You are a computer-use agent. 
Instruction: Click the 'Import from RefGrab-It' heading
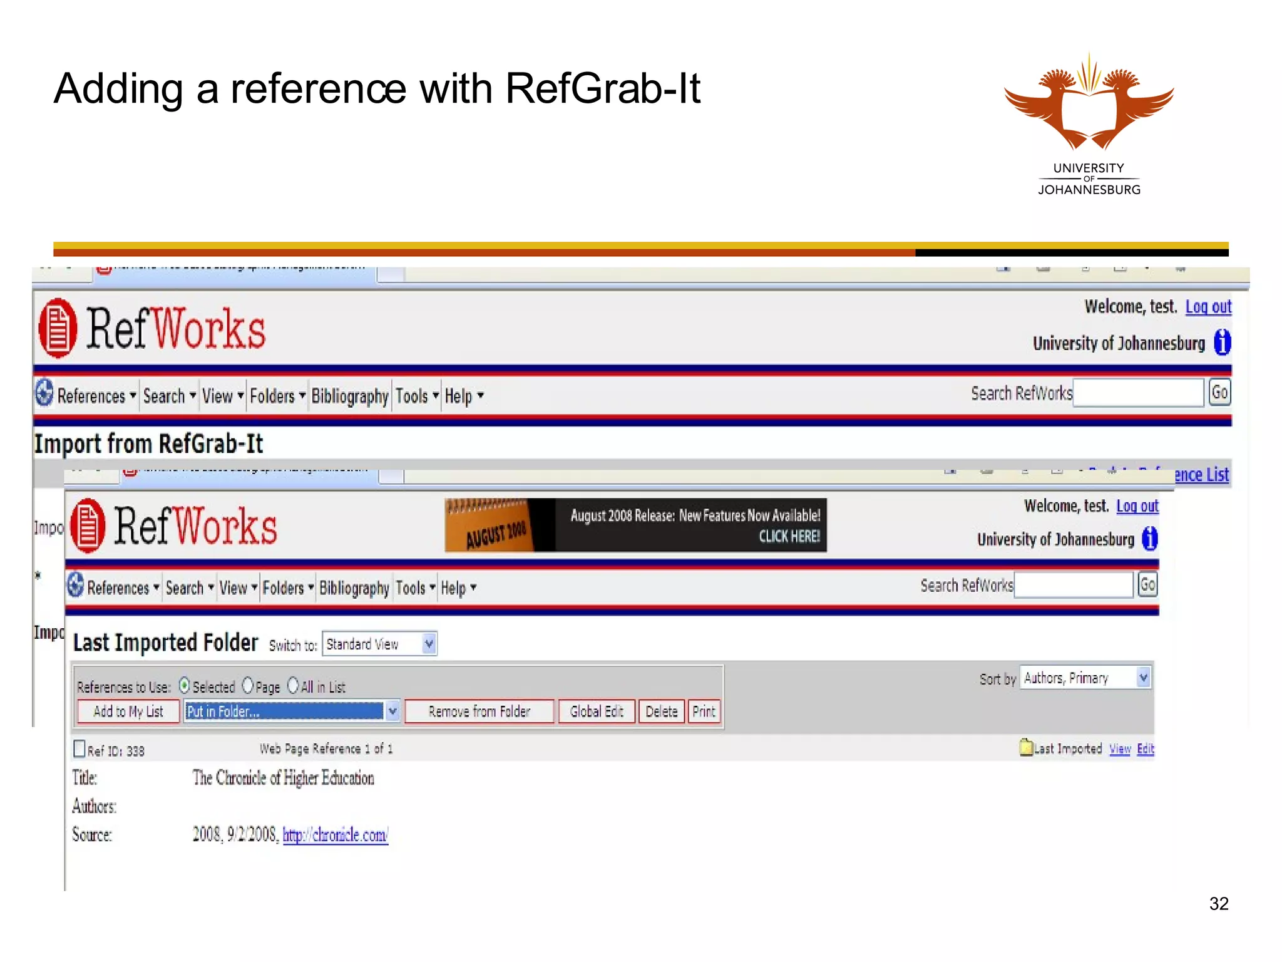(x=148, y=443)
